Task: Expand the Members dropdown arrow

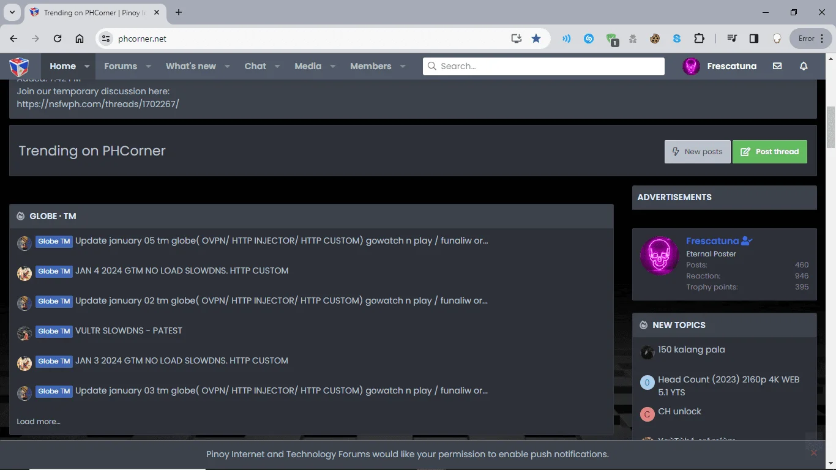Action: pos(403,66)
